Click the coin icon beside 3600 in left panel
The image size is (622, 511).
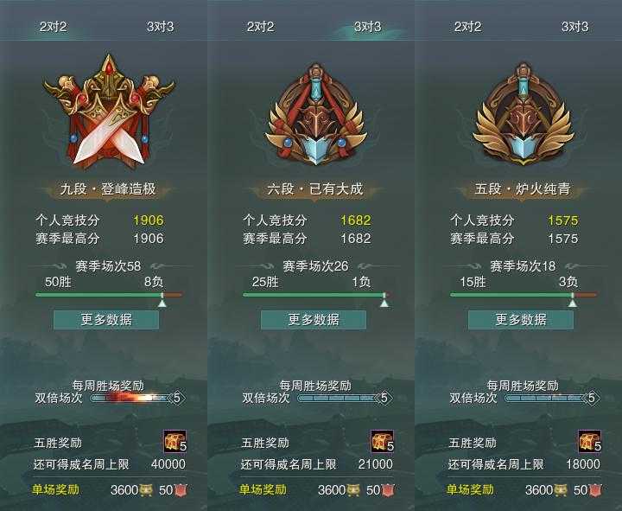click(146, 490)
